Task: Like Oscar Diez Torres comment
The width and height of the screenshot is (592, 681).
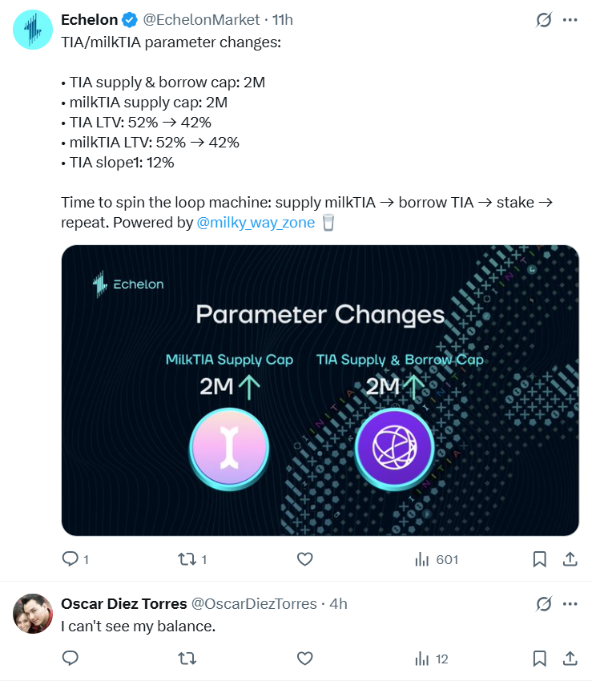Action: click(x=305, y=659)
